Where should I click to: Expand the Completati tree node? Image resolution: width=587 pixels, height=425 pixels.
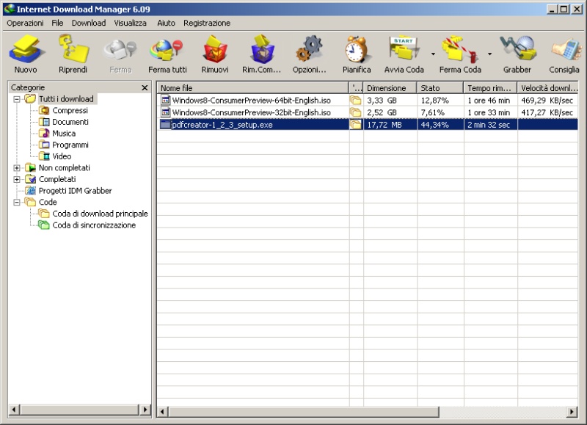coord(17,179)
